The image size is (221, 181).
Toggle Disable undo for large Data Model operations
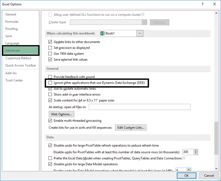pos(50,164)
